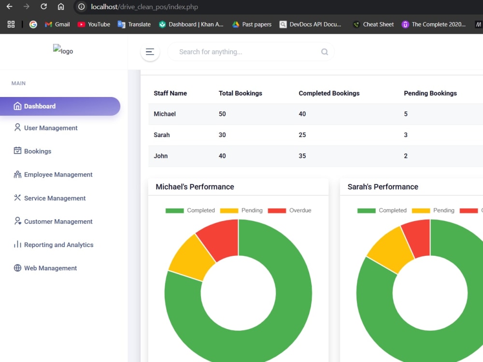Click the Completed Bookings column header
Image resolution: width=483 pixels, height=362 pixels.
click(329, 93)
